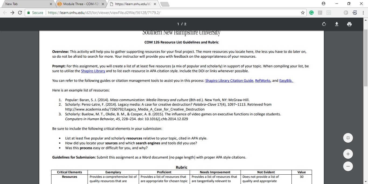The width and height of the screenshot is (368, 184).
Task: Click the fit to page button
Action: pos(348,138)
